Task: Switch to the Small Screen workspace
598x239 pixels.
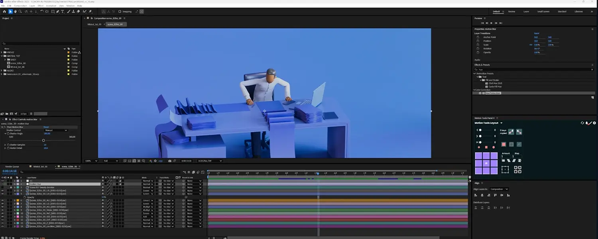Action: click(x=543, y=12)
